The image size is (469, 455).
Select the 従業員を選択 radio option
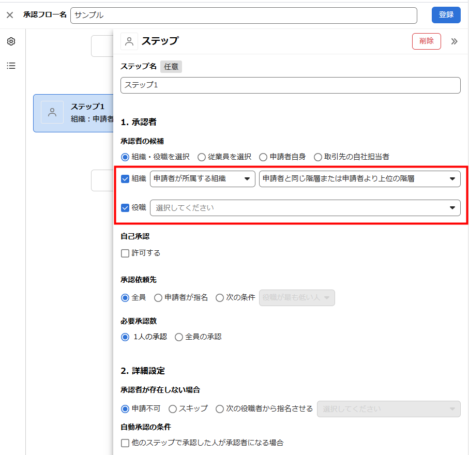(202, 157)
